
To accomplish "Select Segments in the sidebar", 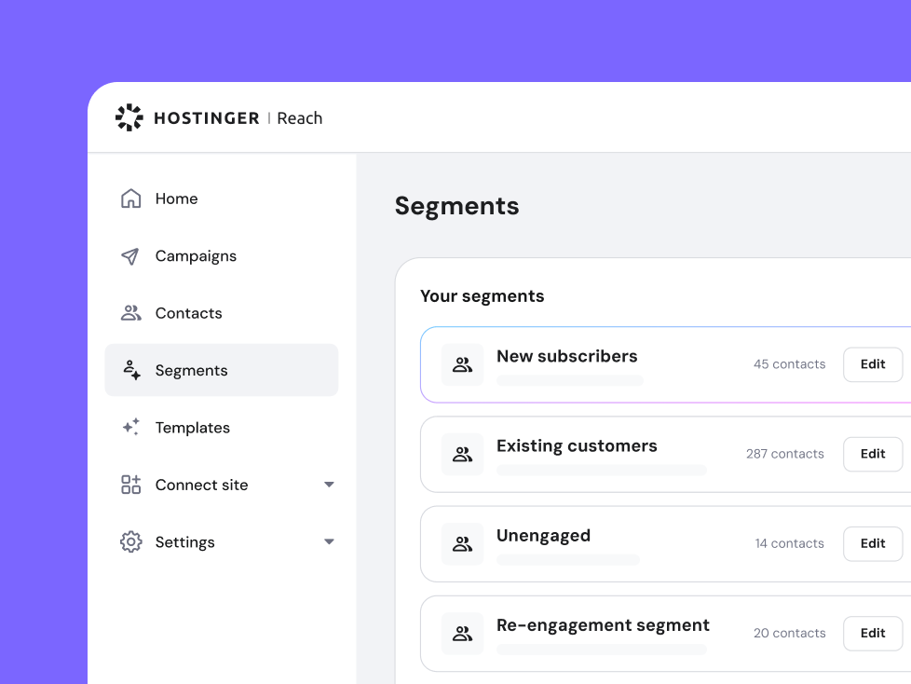I will (x=222, y=370).
